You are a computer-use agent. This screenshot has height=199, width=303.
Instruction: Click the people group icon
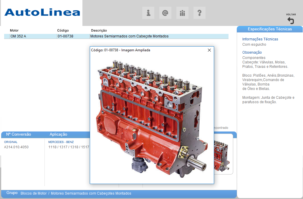click(182, 13)
